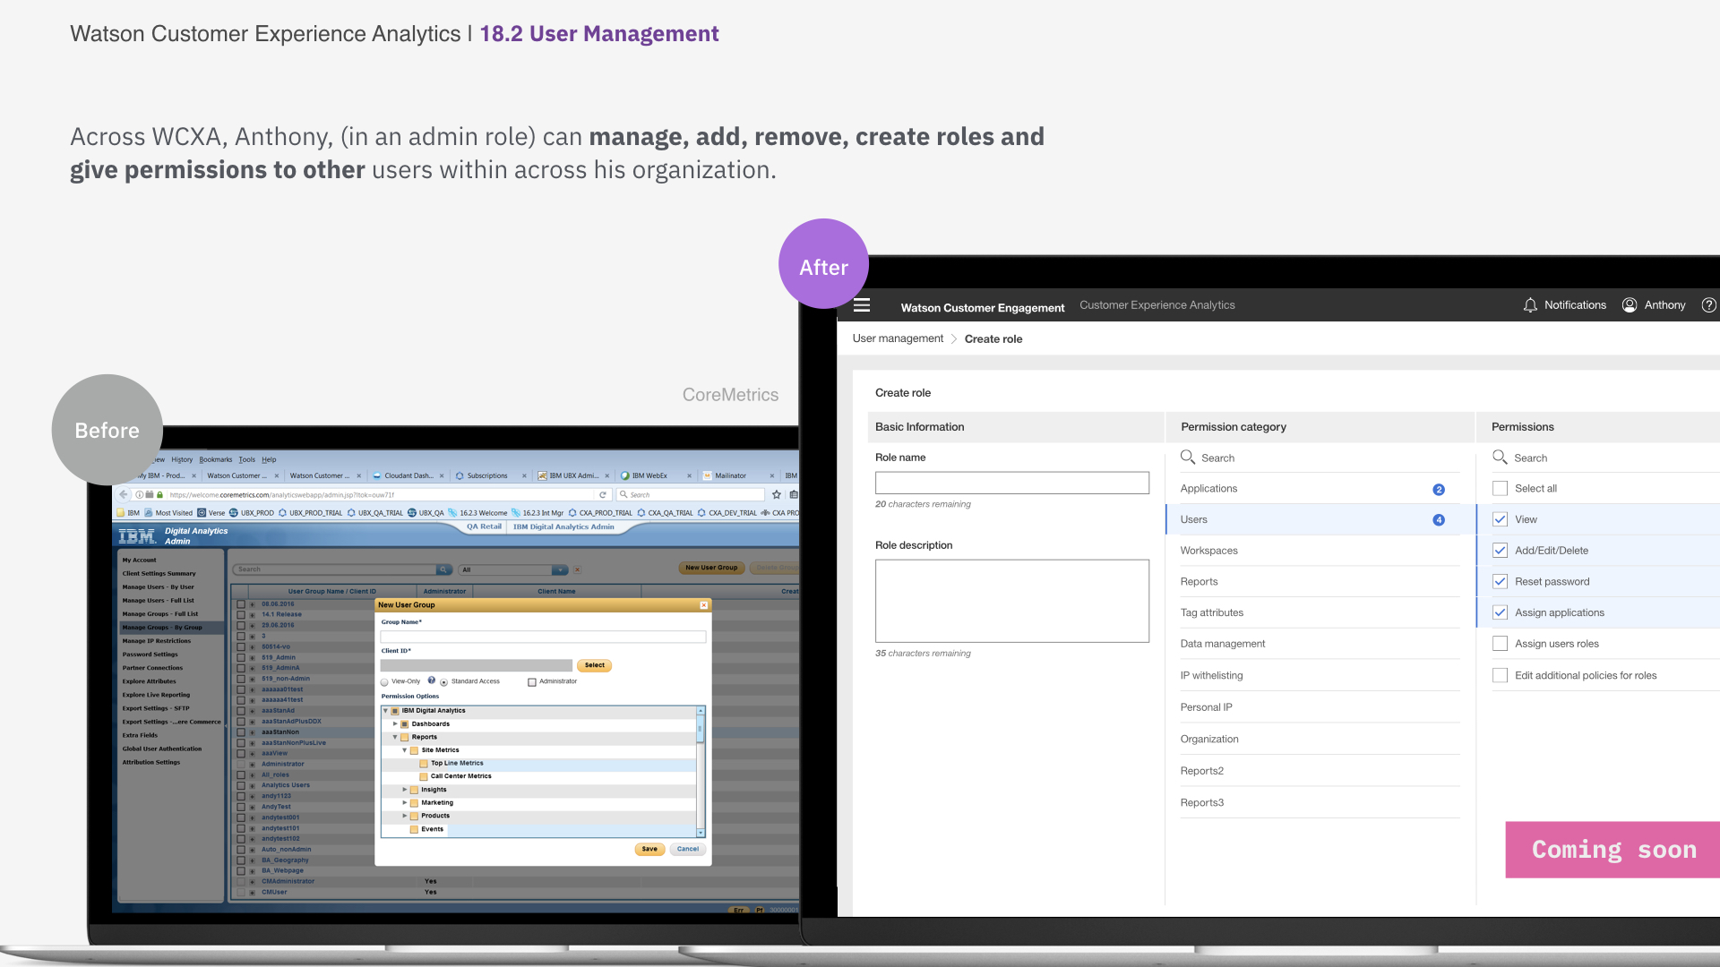
Task: Click the Role description text area
Action: pos(1011,601)
